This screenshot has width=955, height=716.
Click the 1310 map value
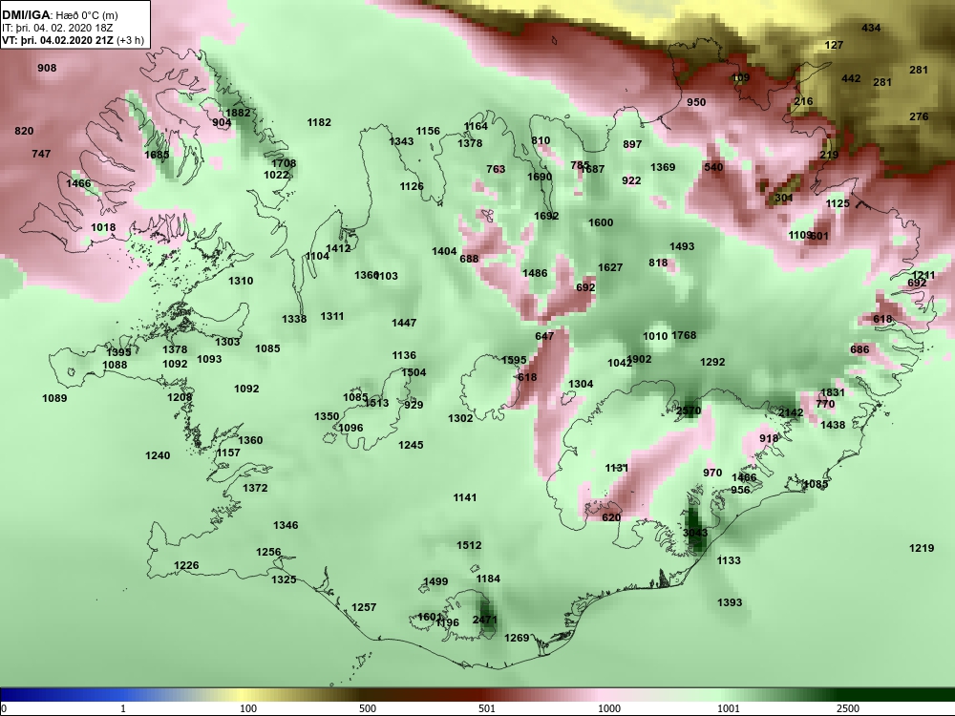pyautogui.click(x=242, y=281)
